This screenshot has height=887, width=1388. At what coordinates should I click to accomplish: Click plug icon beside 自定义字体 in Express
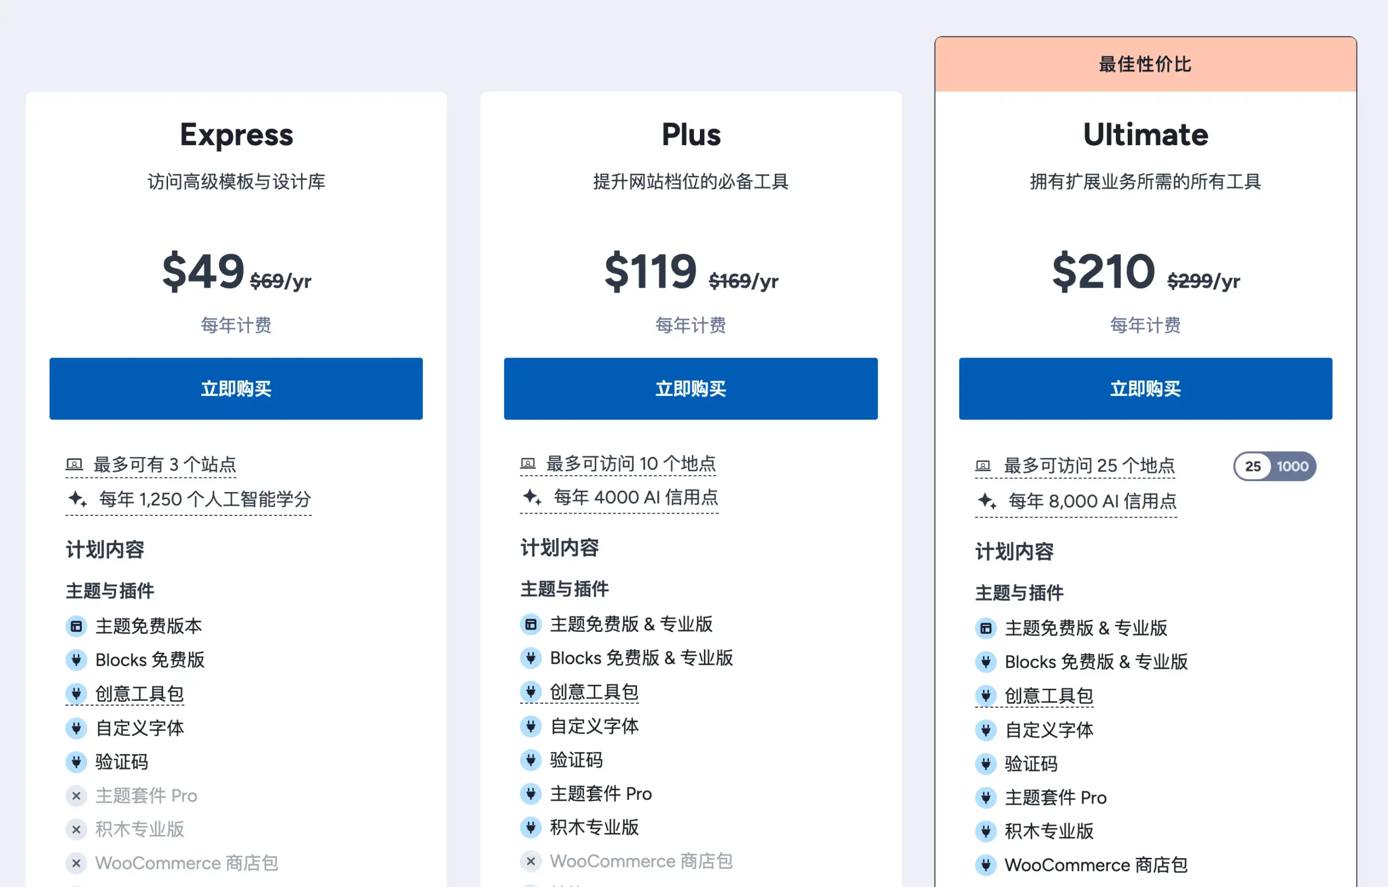[x=76, y=728]
